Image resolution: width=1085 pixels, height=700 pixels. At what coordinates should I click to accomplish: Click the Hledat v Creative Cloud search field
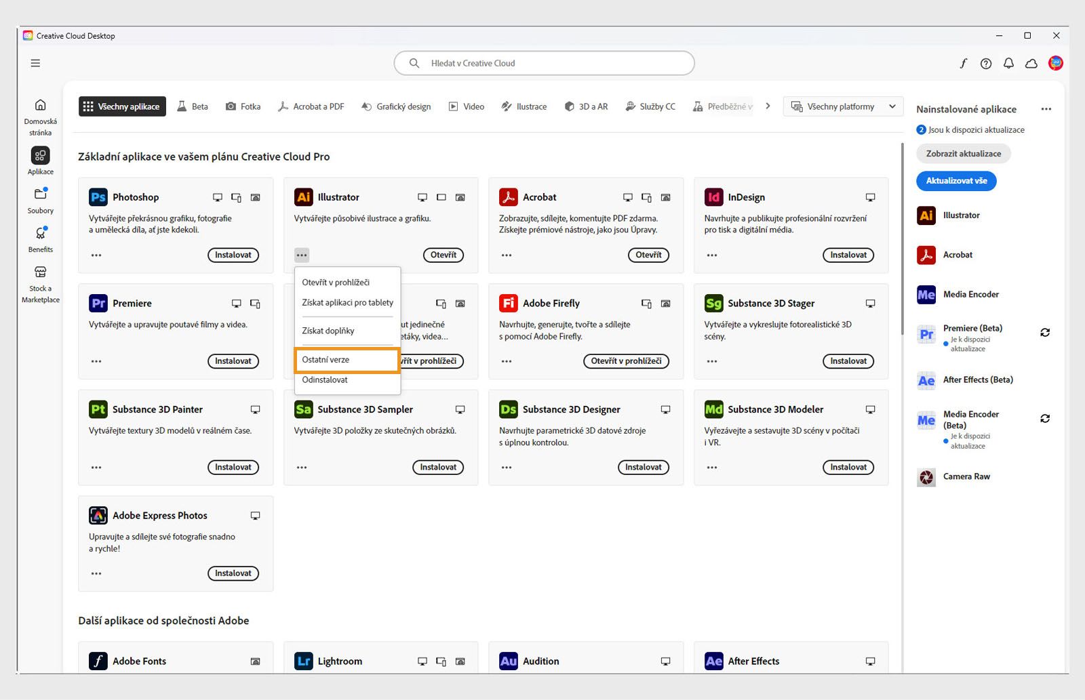pyautogui.click(x=544, y=63)
